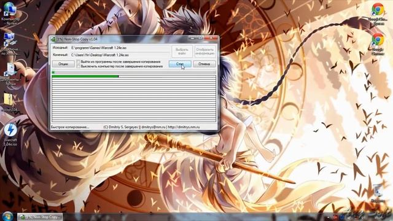Image resolution: width=393 pixels, height=221 pixels.
Task: Click the Быстрое копирование status text
Action: point(70,127)
